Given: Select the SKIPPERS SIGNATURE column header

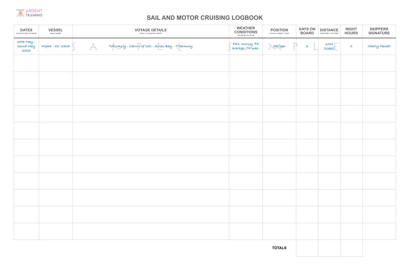Looking at the screenshot, I should [379, 31].
